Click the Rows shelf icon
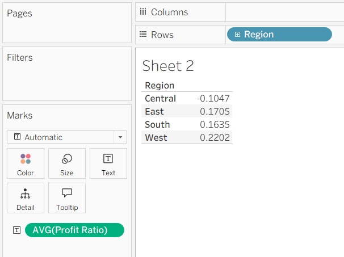Screen dimensions: 344x257 pyautogui.click(x=143, y=35)
